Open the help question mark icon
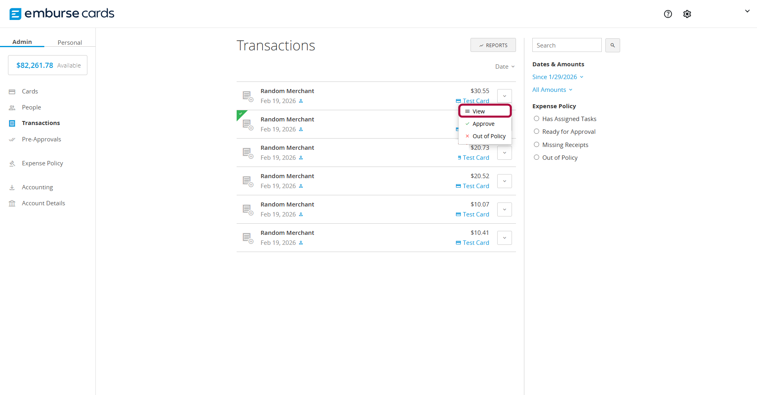The image size is (757, 395). click(x=668, y=14)
